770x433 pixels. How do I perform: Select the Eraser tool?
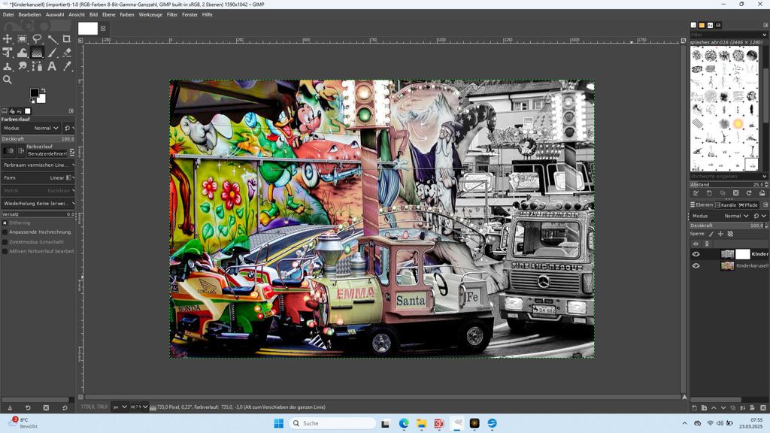pos(67,53)
